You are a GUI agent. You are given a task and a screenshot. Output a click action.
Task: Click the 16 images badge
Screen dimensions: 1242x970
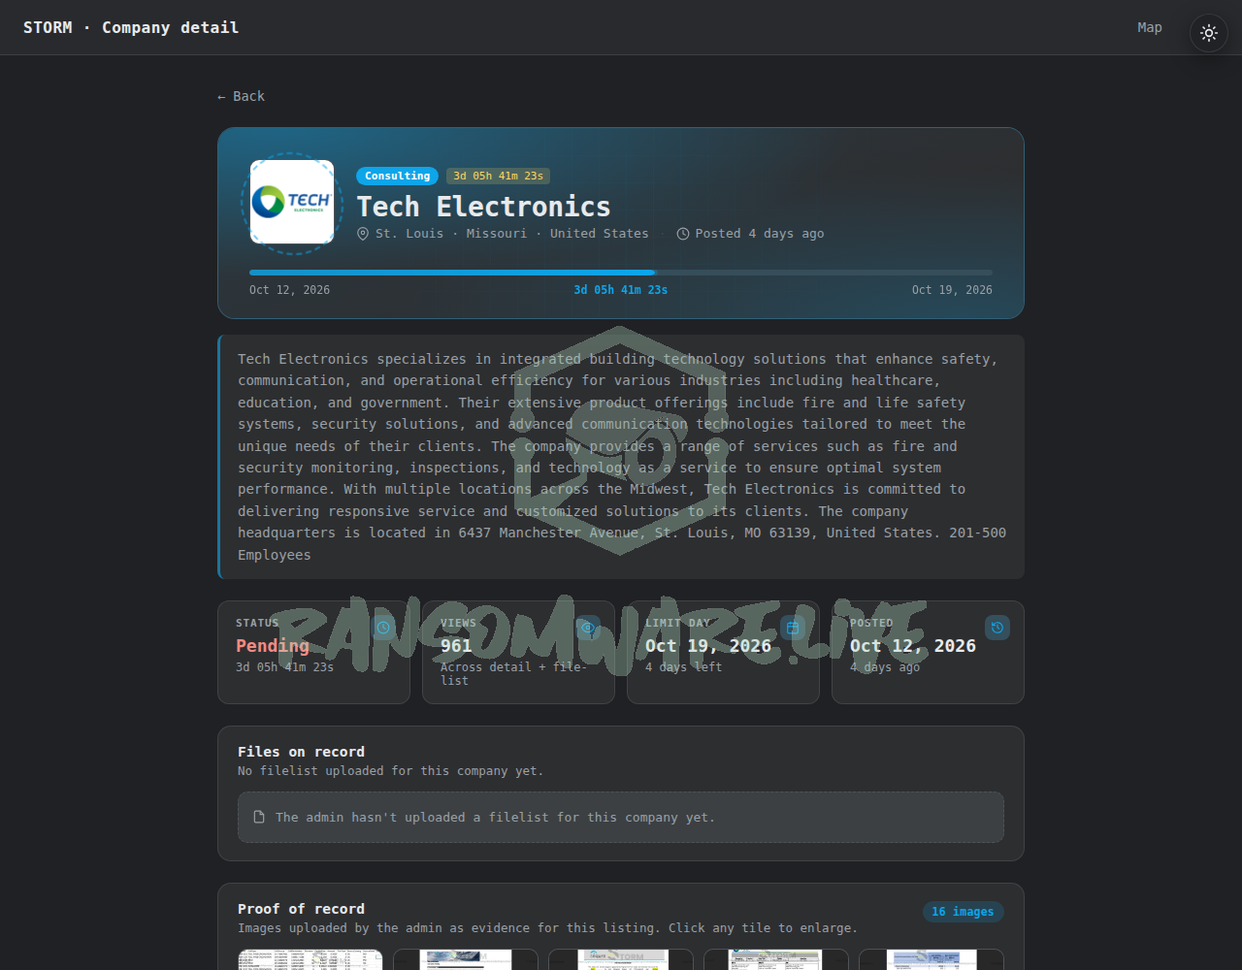963,912
